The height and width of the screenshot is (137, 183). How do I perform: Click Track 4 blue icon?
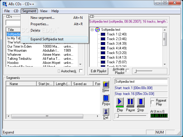tap(103, 48)
